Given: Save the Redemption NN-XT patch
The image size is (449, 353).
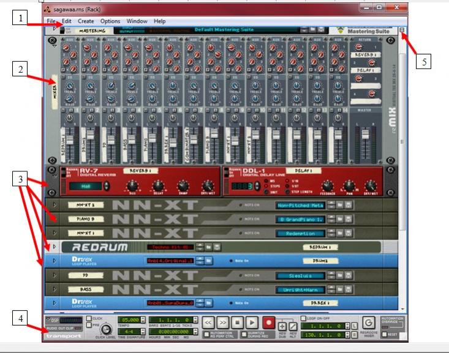Looking at the screenshot, I should point(348,233).
